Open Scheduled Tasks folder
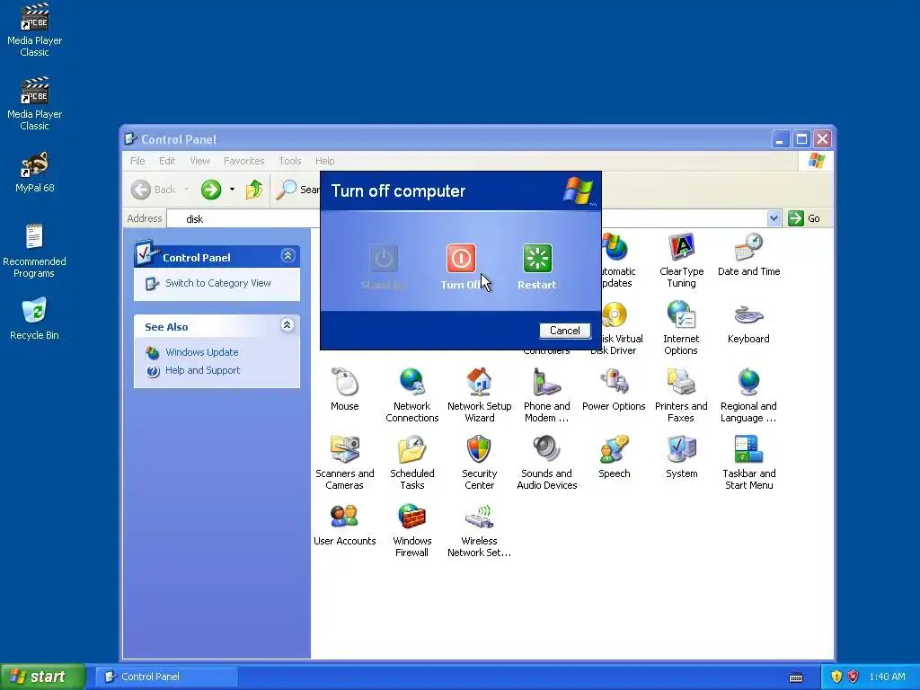This screenshot has height=690, width=920. pos(411,463)
